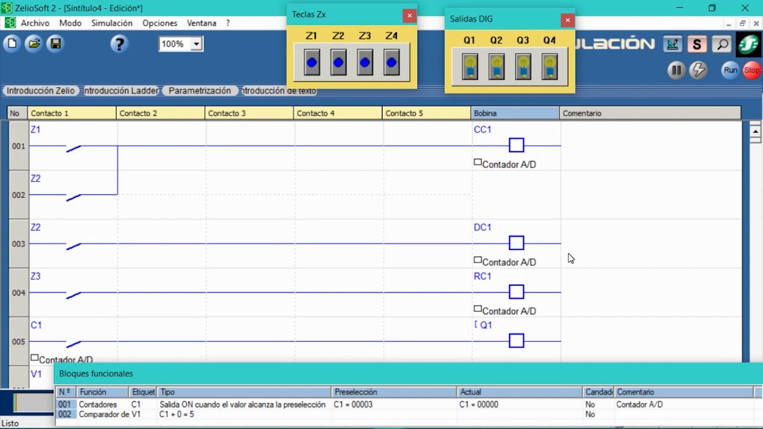The image size is (763, 429).
Task: Select line number 001 in the ladder
Action: tap(18, 146)
